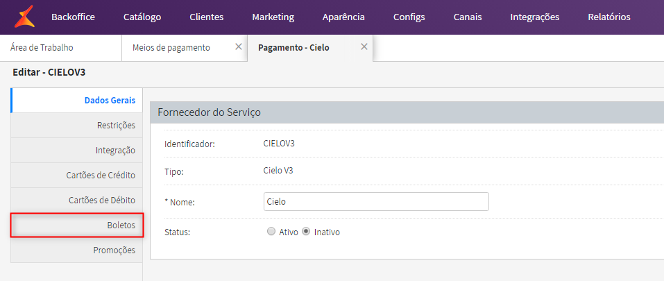Screen dimensions: 664x281
Task: Open the Marketing menu
Action: tap(273, 17)
